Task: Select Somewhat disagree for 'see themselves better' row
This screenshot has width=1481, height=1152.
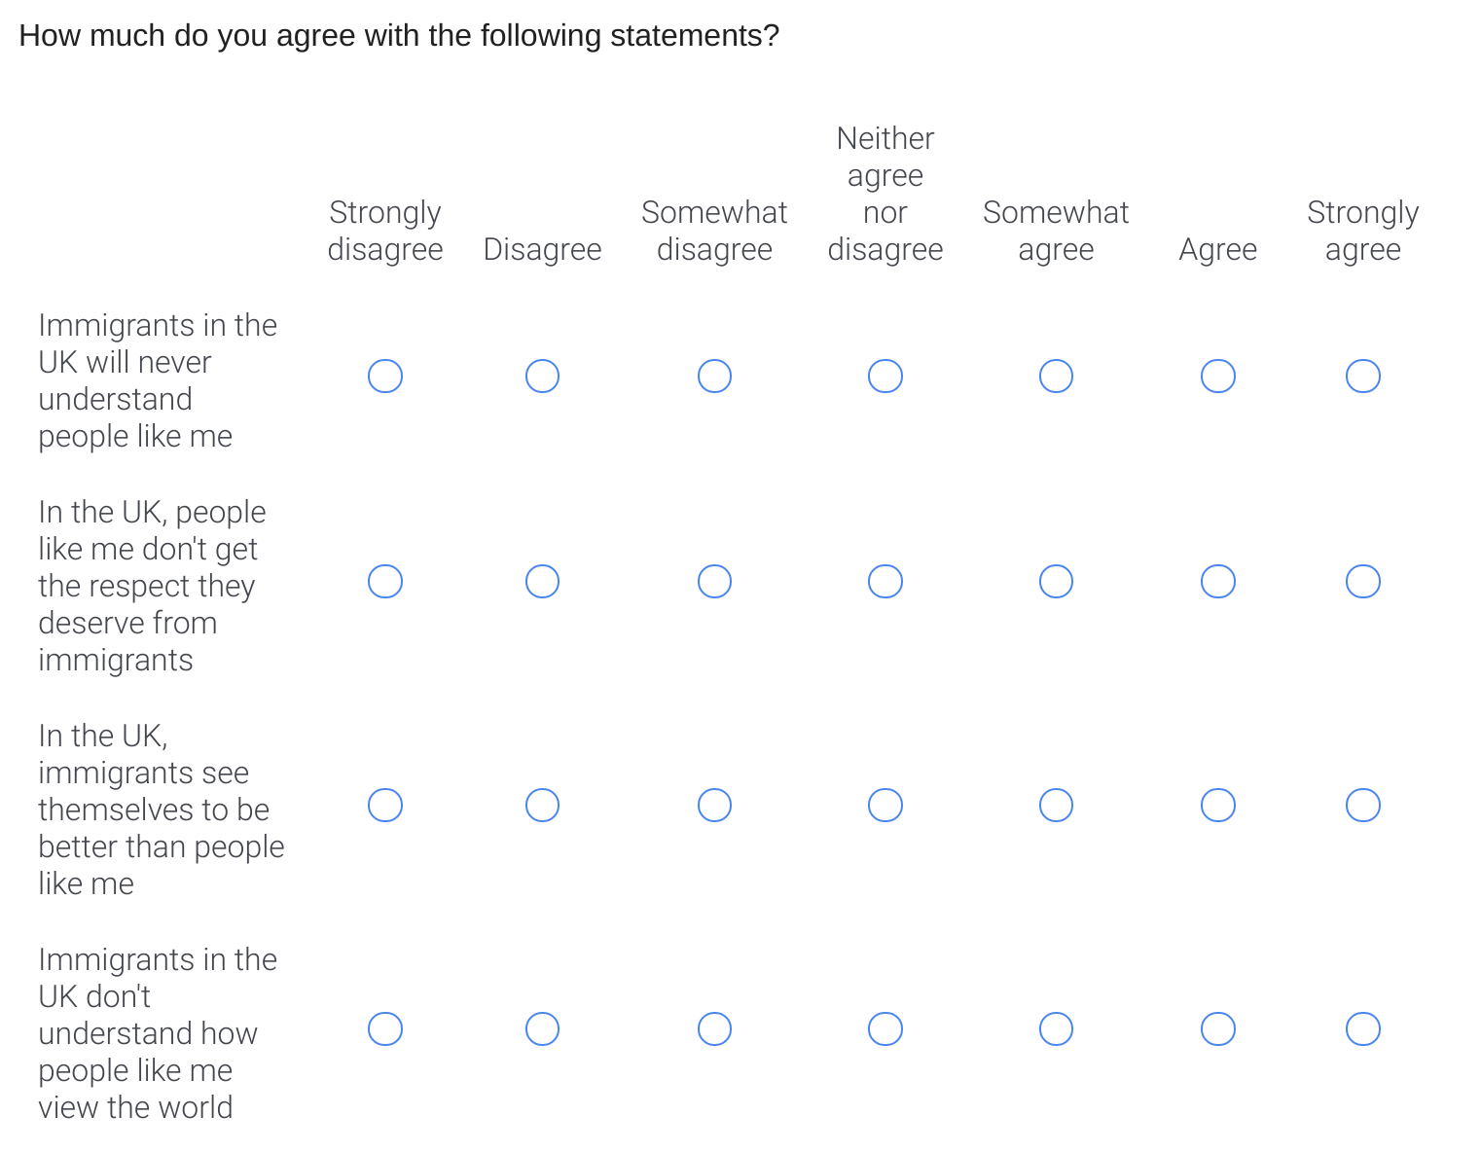Action: 714,806
